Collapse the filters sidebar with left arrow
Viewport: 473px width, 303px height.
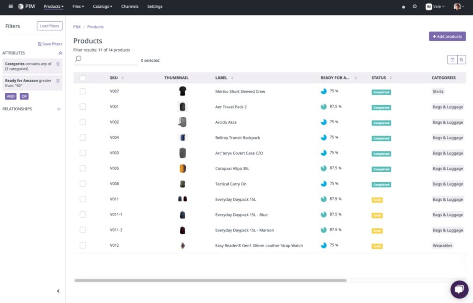click(58, 291)
